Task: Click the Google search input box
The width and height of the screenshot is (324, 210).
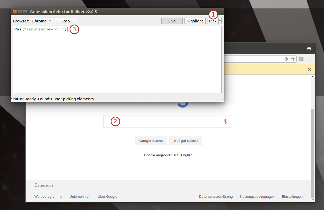Action: tap(168, 122)
